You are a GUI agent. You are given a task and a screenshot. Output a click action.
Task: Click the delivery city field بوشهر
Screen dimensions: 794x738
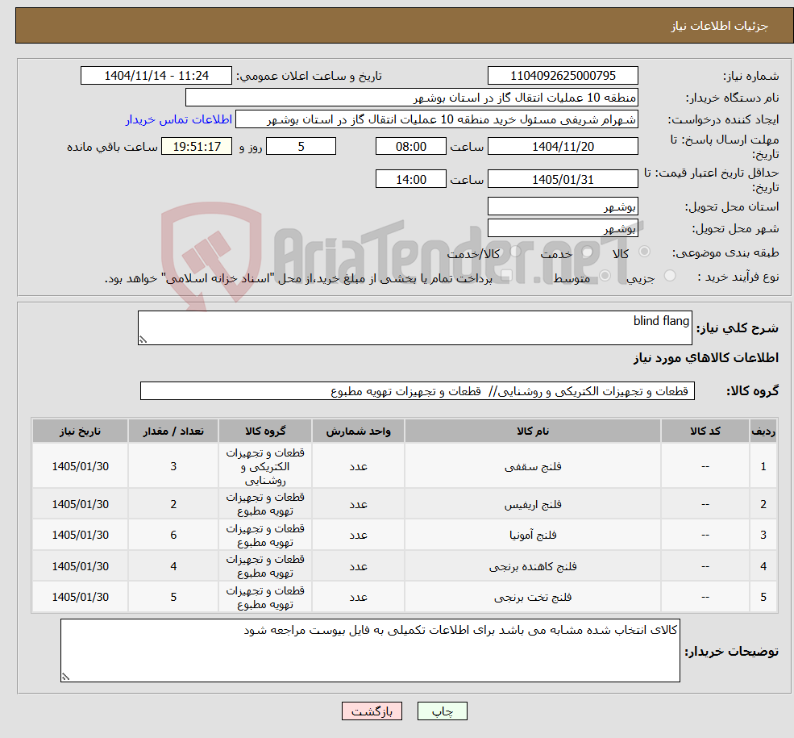pyautogui.click(x=563, y=228)
